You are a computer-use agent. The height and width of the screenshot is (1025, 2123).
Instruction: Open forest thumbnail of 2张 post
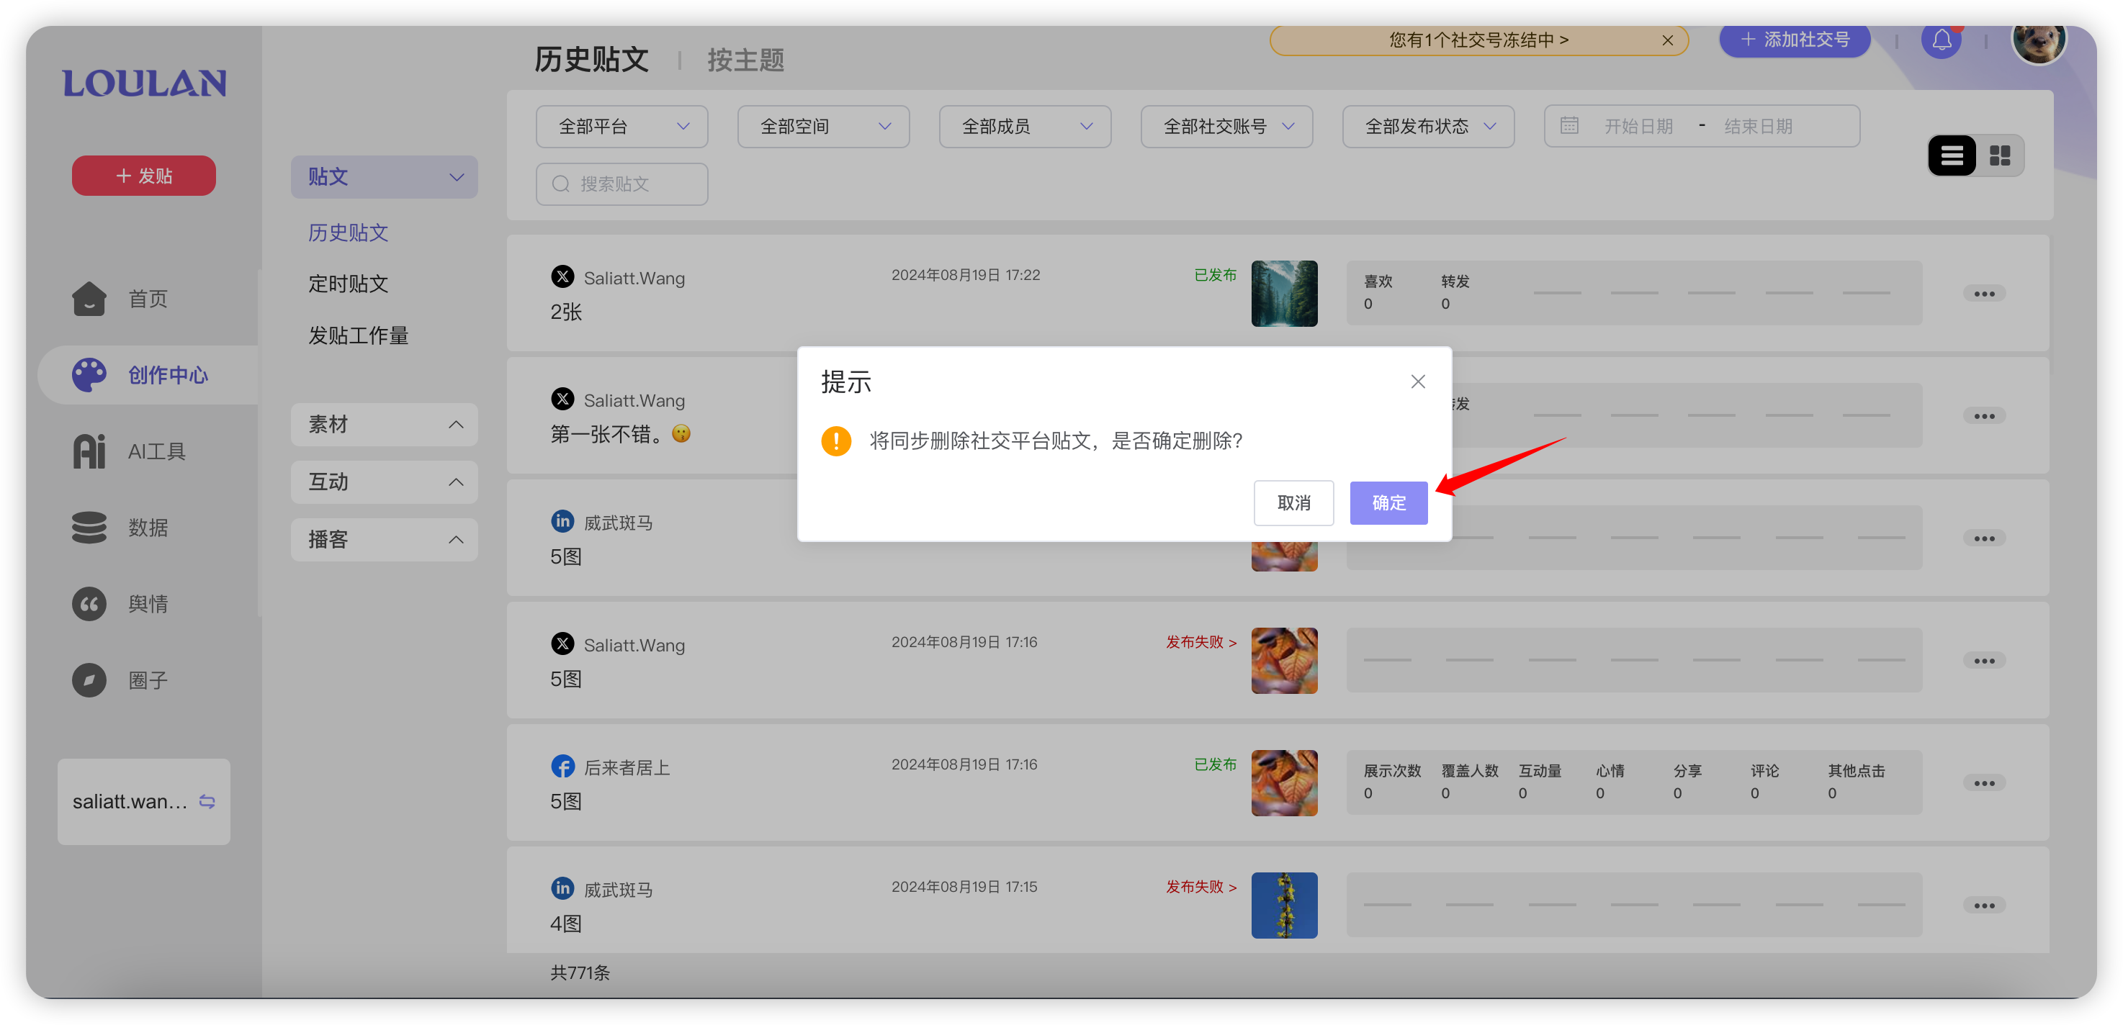(1284, 294)
